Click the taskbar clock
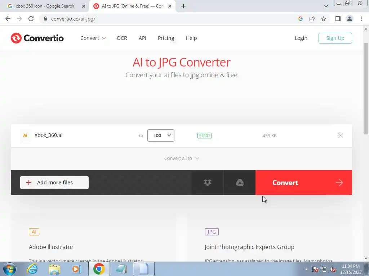 [351, 269]
